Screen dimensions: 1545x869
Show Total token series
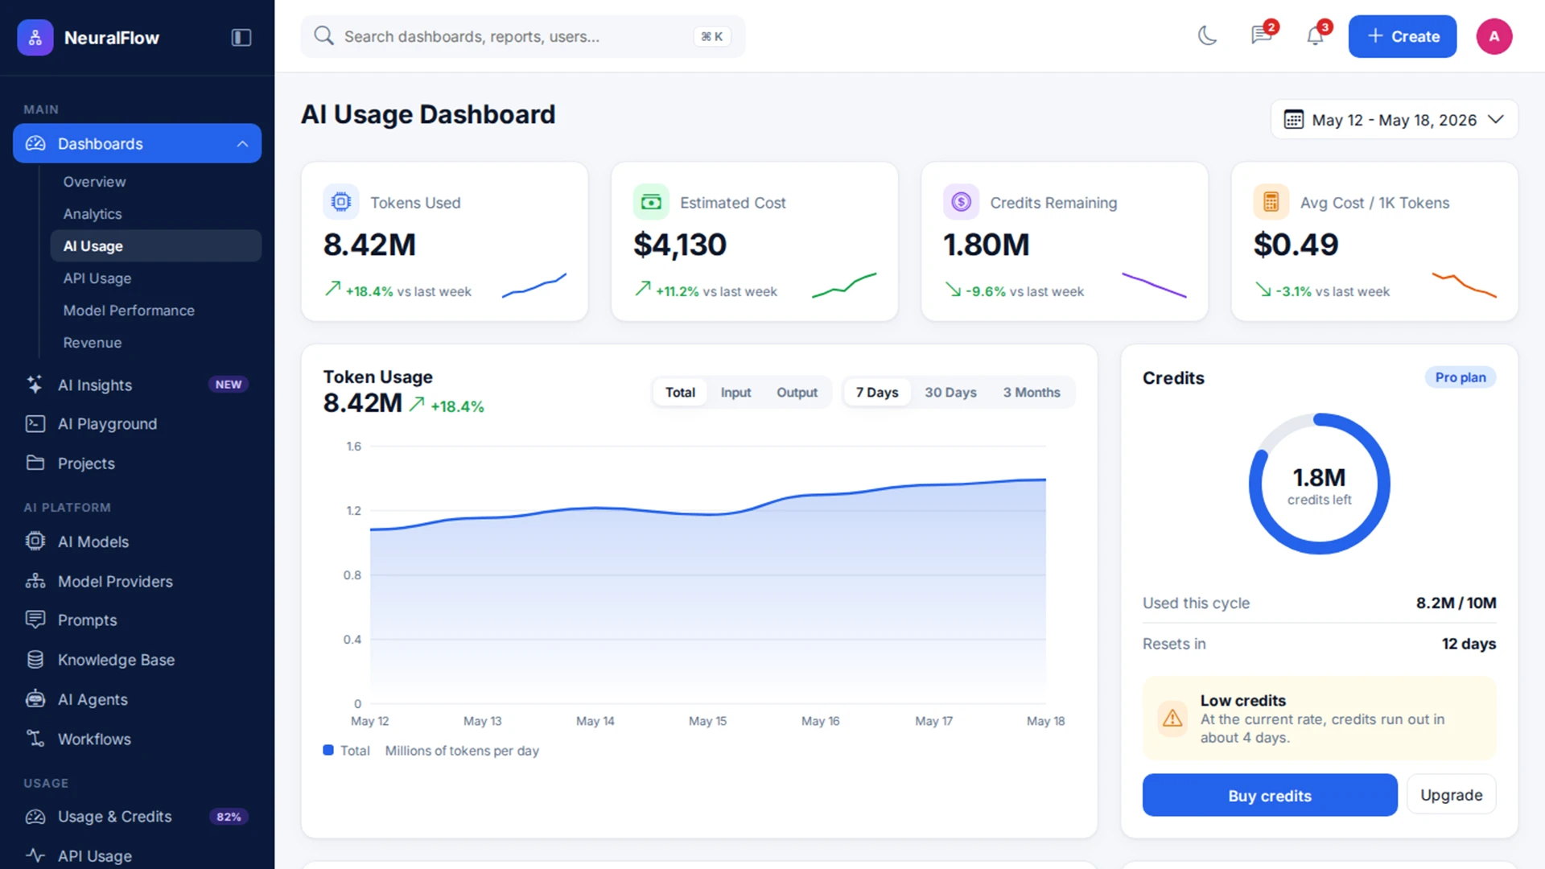pyautogui.click(x=680, y=393)
